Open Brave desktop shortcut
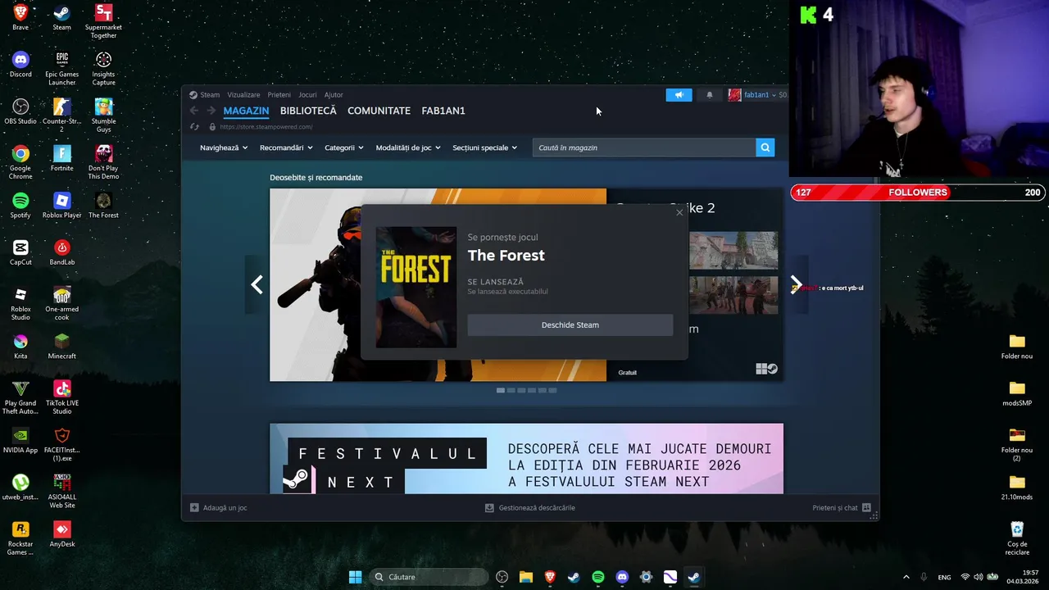 coord(20,17)
